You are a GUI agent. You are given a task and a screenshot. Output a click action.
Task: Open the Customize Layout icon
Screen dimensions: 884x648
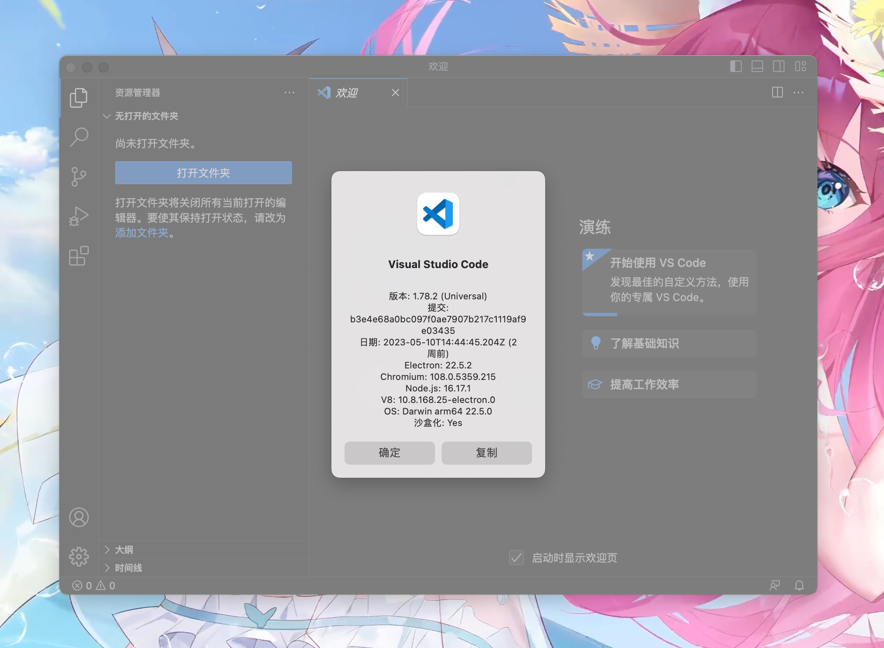click(x=800, y=67)
